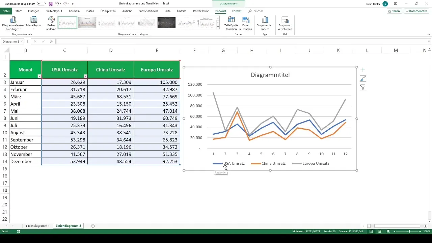
Task: Expand the formula bar chevron
Action: tap(429, 42)
